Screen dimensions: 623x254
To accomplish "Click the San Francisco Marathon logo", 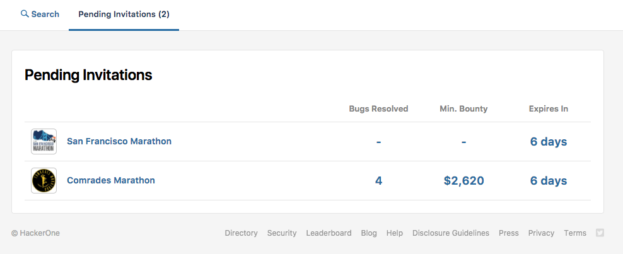I will (44, 142).
